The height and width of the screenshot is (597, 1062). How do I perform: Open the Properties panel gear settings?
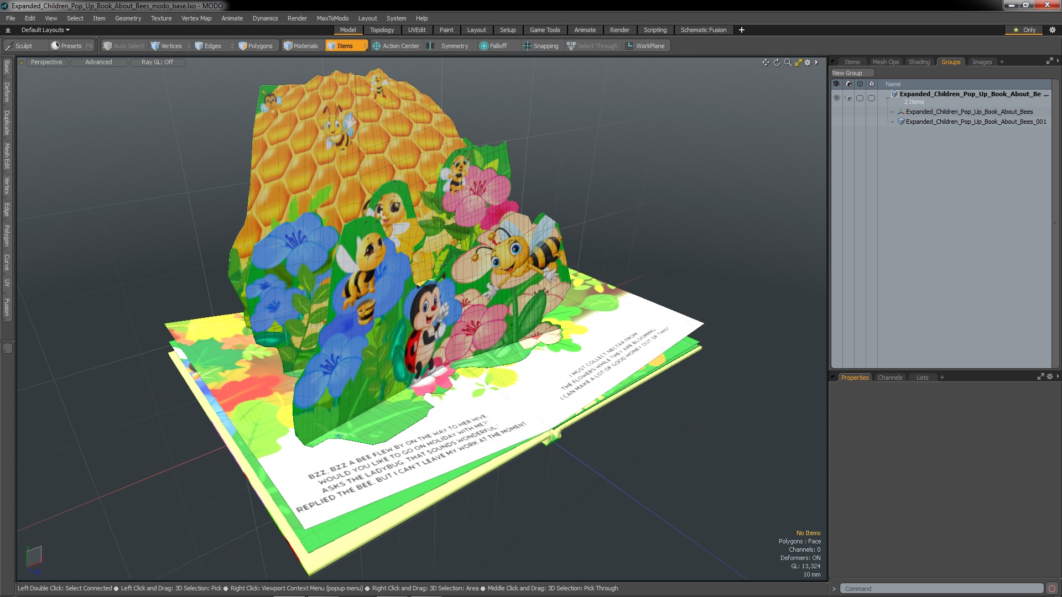pos(1050,376)
